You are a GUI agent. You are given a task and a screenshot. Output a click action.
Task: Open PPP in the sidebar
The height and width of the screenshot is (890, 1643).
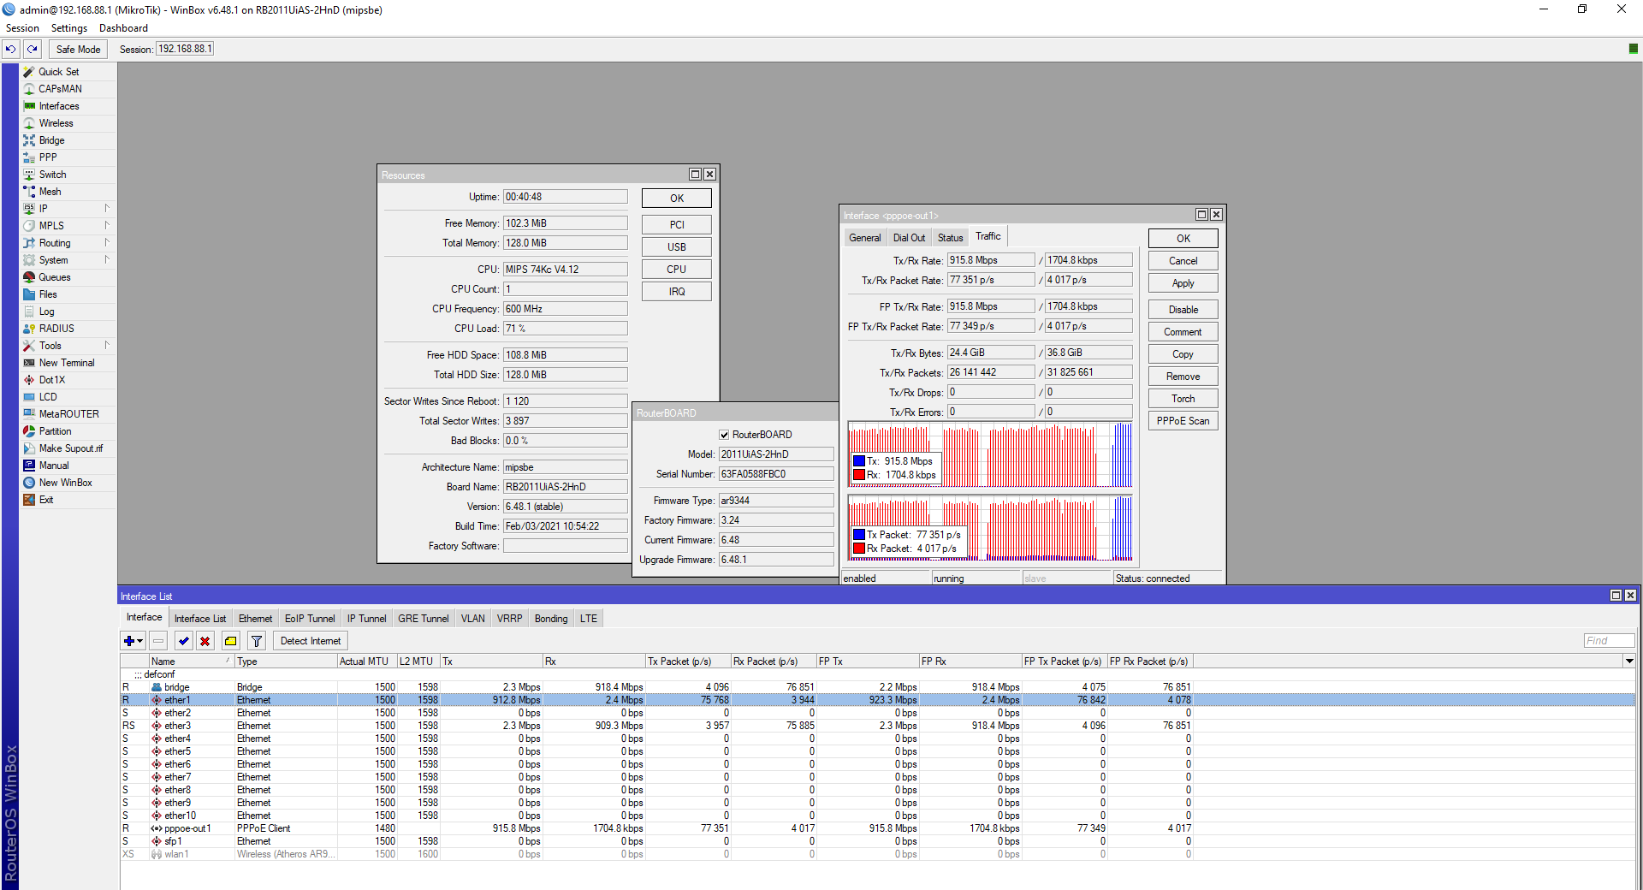click(48, 157)
